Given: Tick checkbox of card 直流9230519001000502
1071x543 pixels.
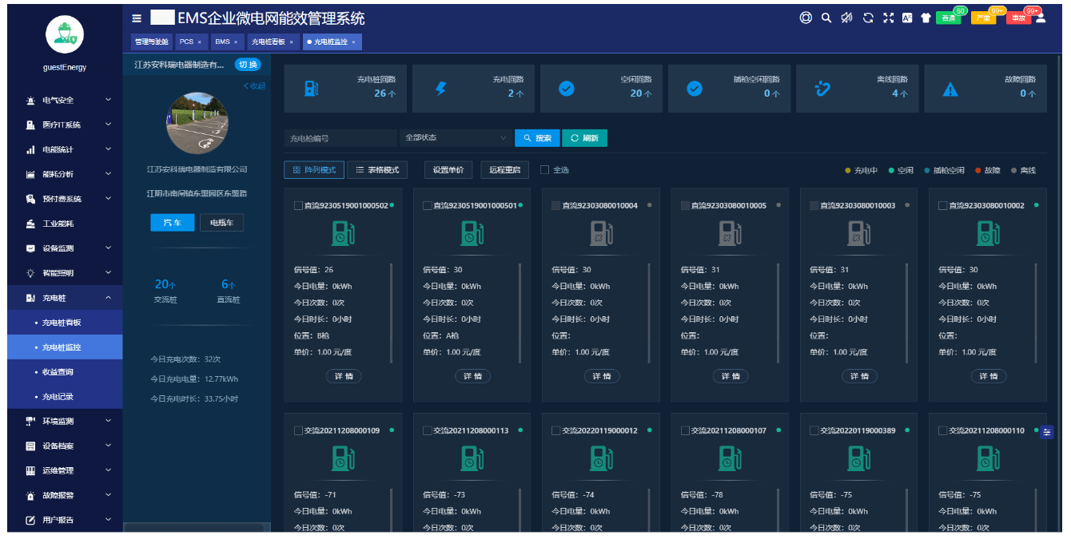Looking at the screenshot, I should pyautogui.click(x=299, y=206).
